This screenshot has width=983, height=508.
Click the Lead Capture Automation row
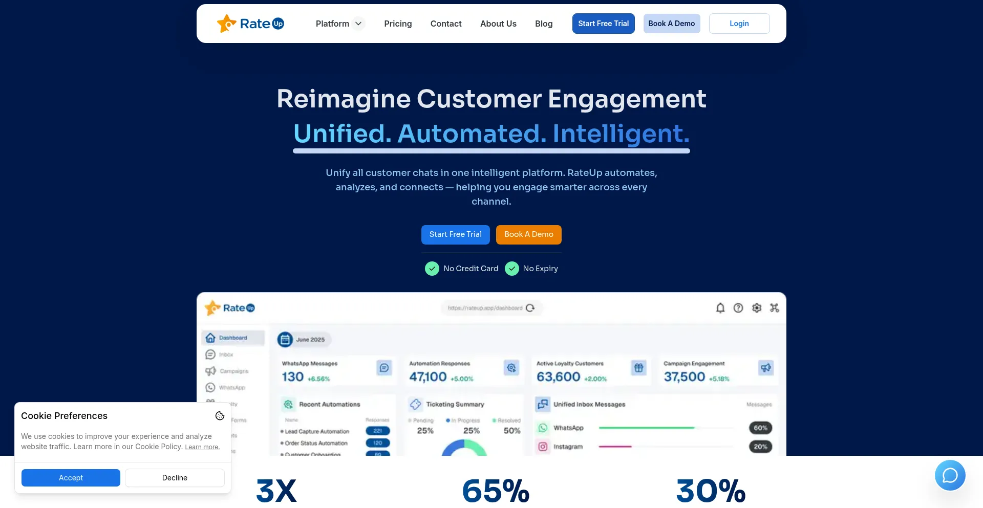tap(335, 431)
